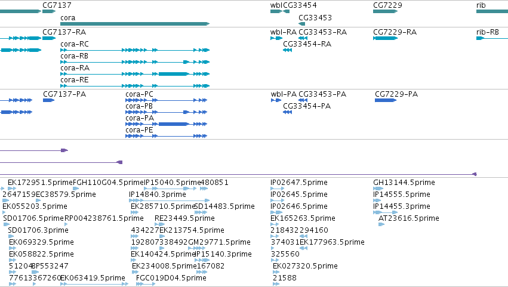The image size is (508, 287).
Task: Select the cora-PB protein label
Action: click(x=139, y=106)
